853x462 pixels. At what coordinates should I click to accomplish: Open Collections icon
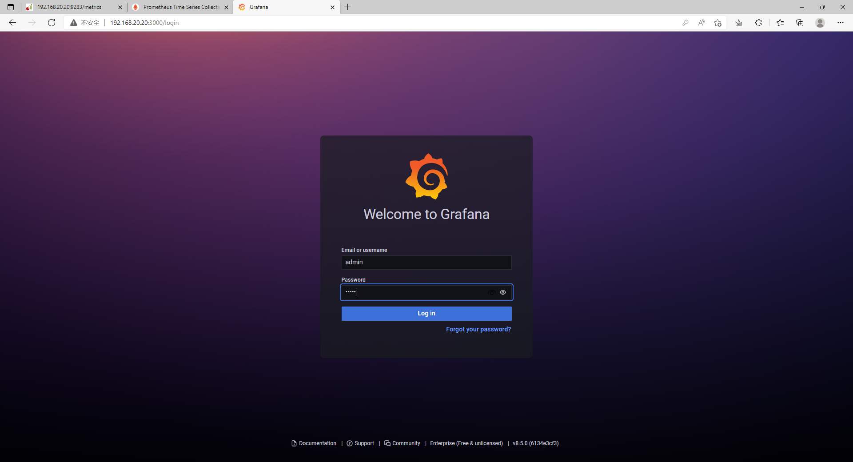[800, 23]
